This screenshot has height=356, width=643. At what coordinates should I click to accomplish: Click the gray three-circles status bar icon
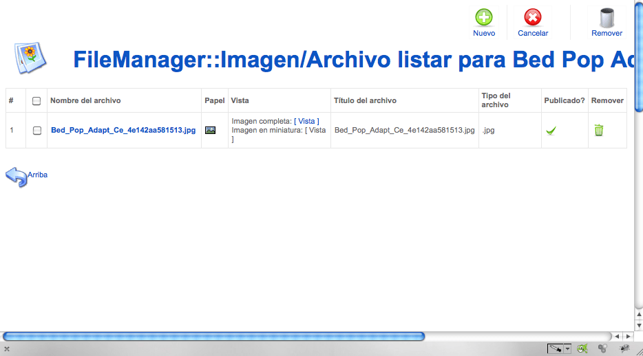pos(602,348)
